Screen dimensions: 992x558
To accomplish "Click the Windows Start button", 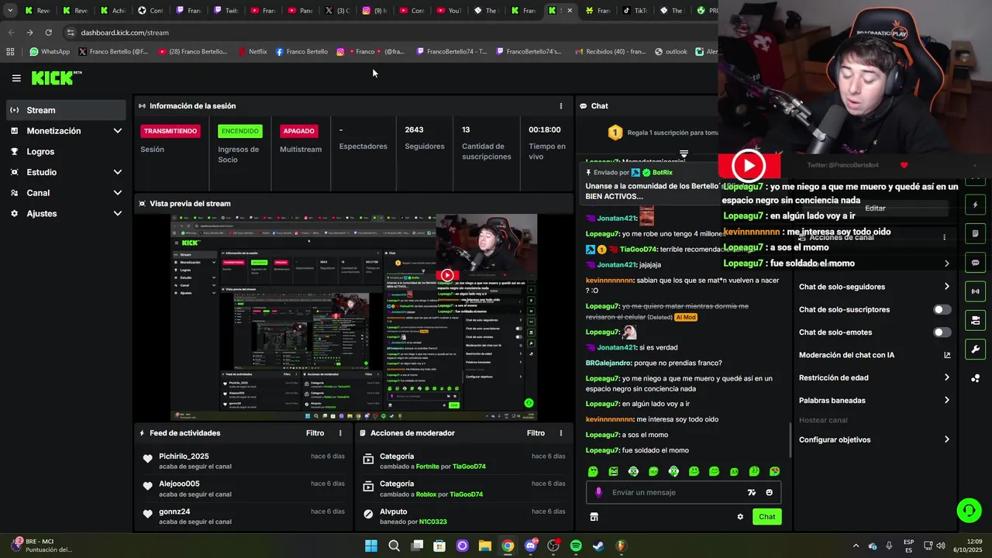I will tap(371, 546).
